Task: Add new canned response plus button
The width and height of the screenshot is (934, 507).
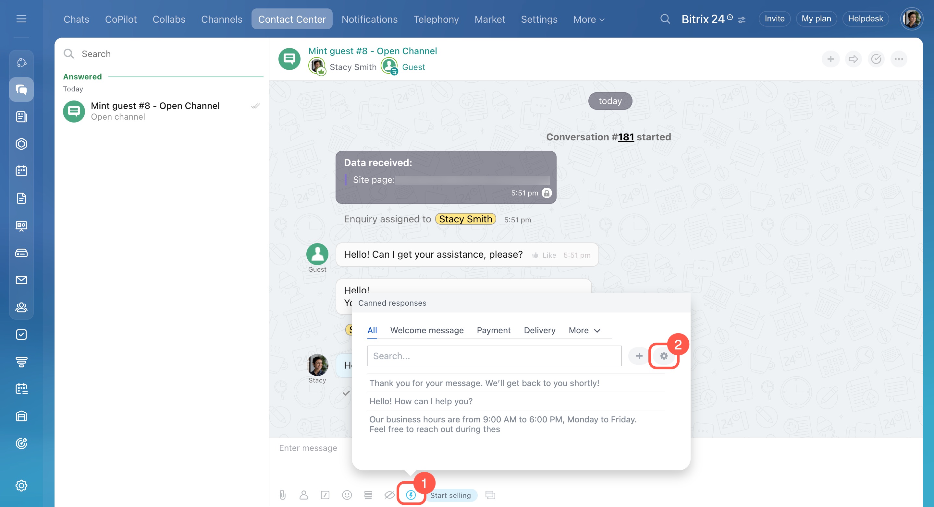Action: pyautogui.click(x=639, y=356)
